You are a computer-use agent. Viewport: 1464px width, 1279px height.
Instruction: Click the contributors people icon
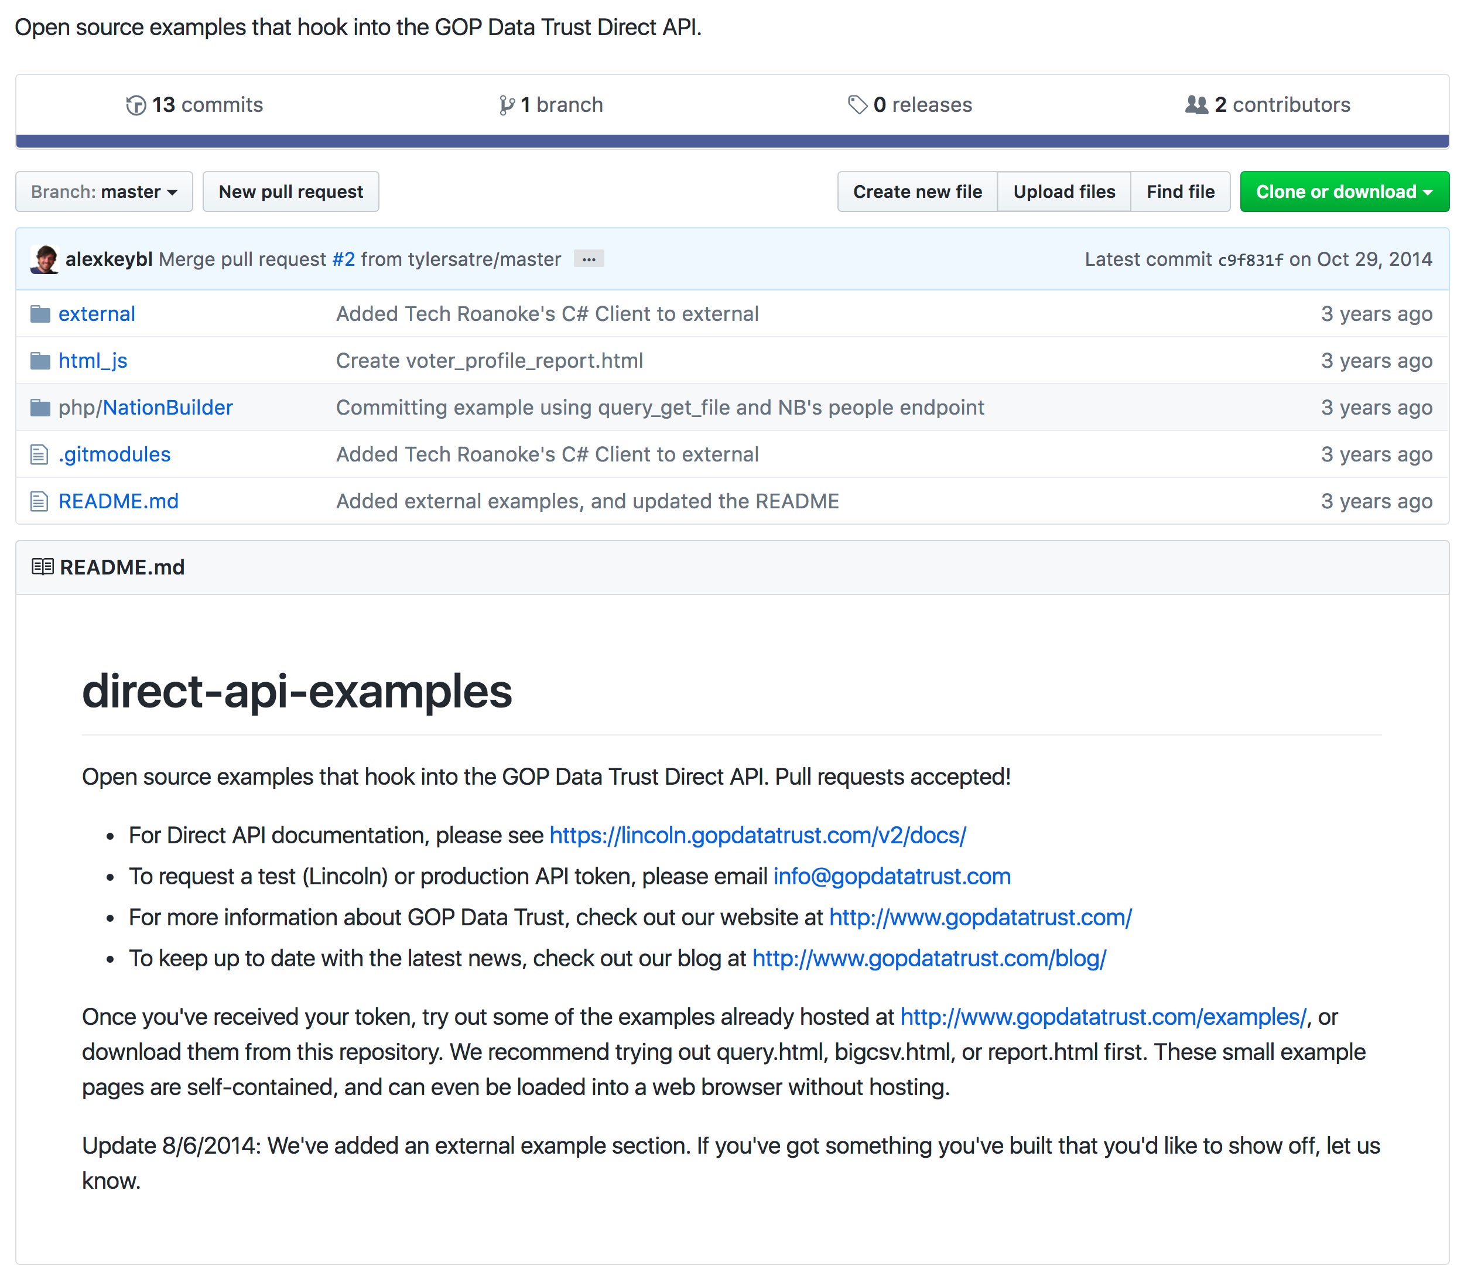coord(1196,105)
